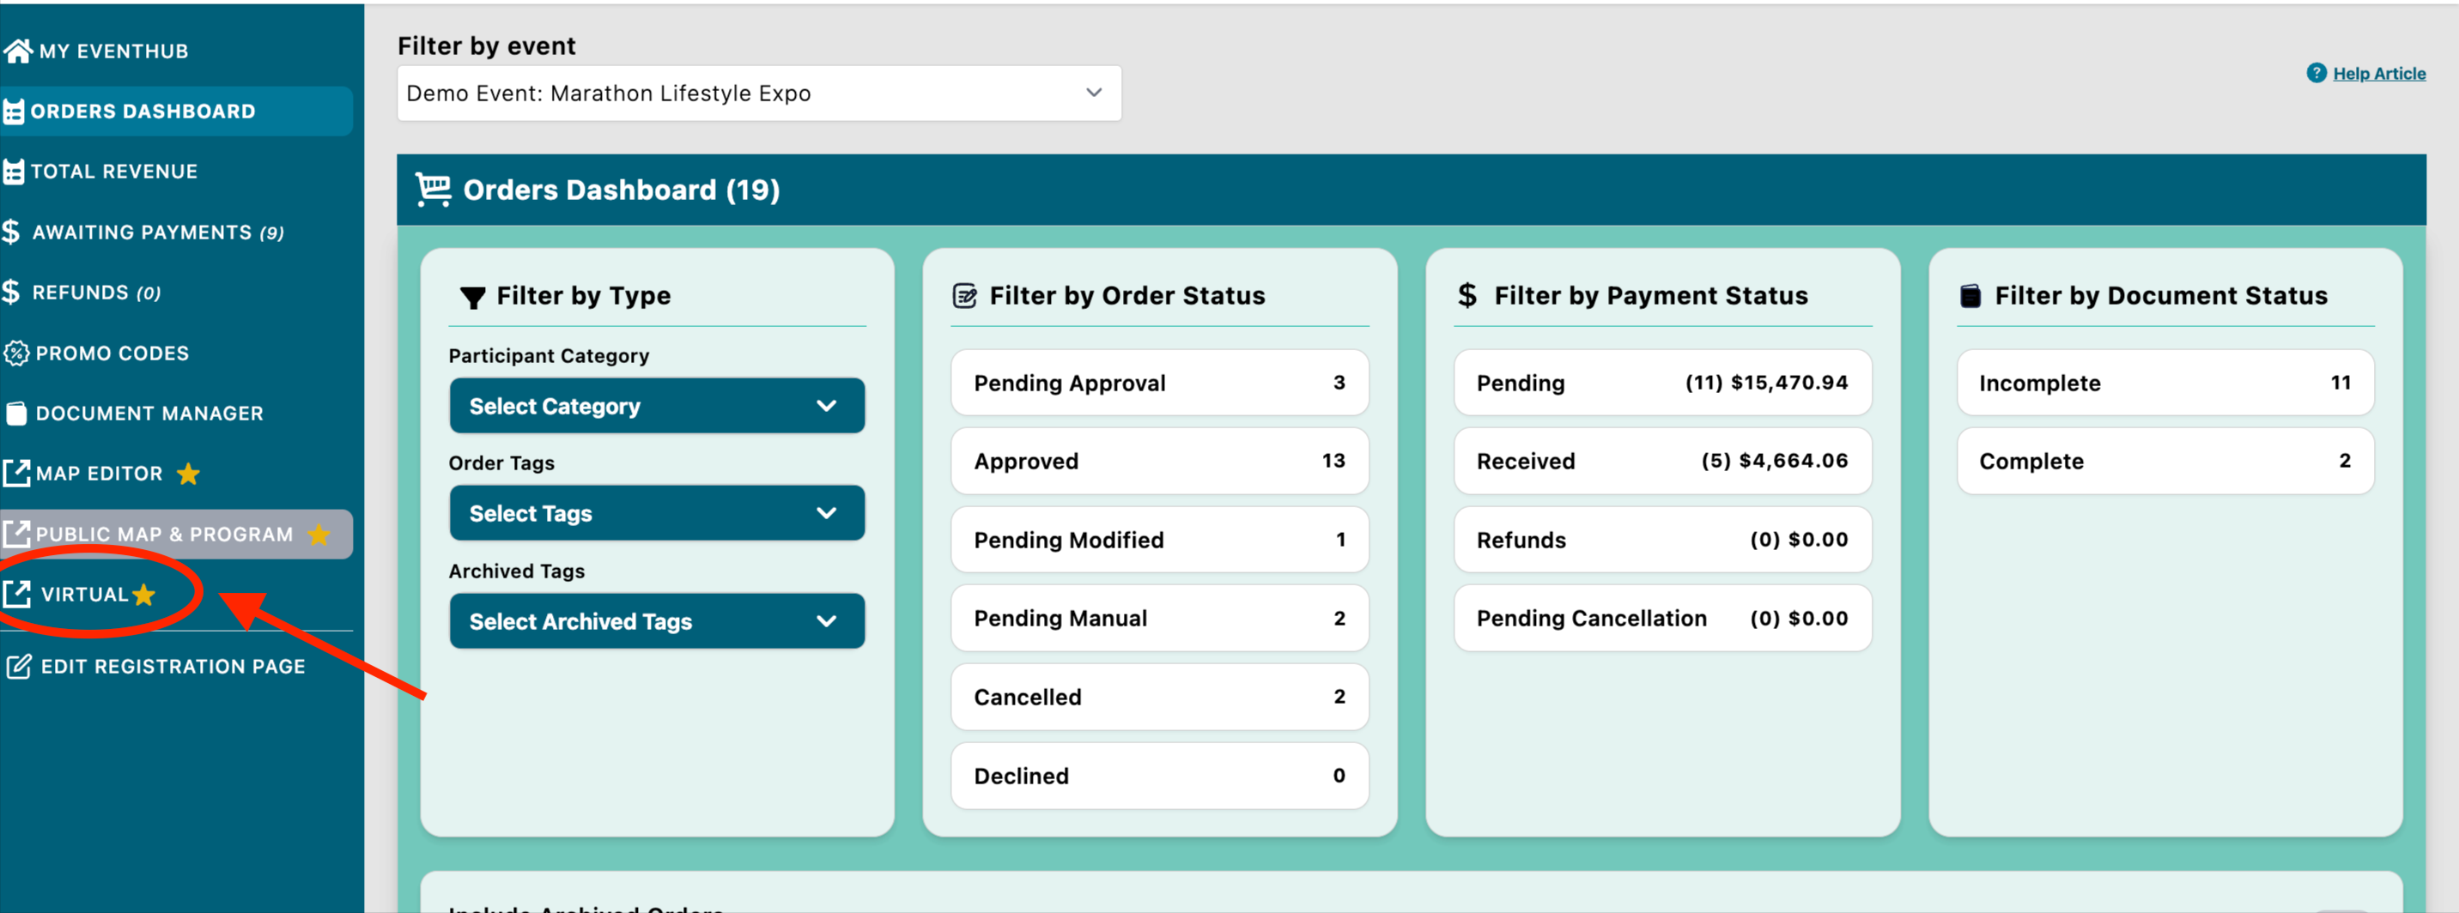Open Public Map & Program menu item

[164, 535]
